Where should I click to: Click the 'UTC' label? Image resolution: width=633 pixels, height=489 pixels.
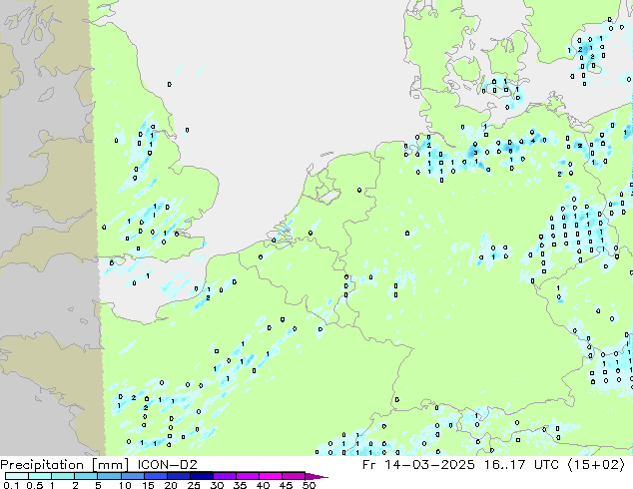click(x=546, y=464)
